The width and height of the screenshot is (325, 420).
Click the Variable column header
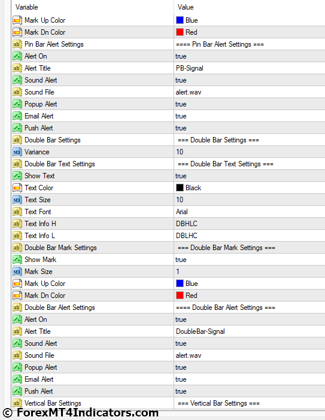point(27,7)
